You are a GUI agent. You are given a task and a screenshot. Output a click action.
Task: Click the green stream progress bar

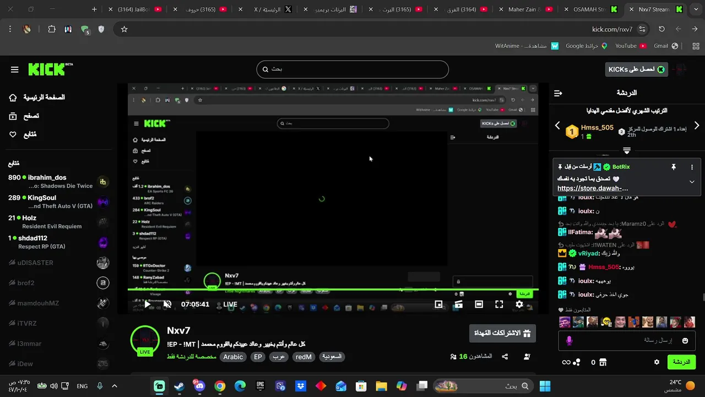click(333, 289)
